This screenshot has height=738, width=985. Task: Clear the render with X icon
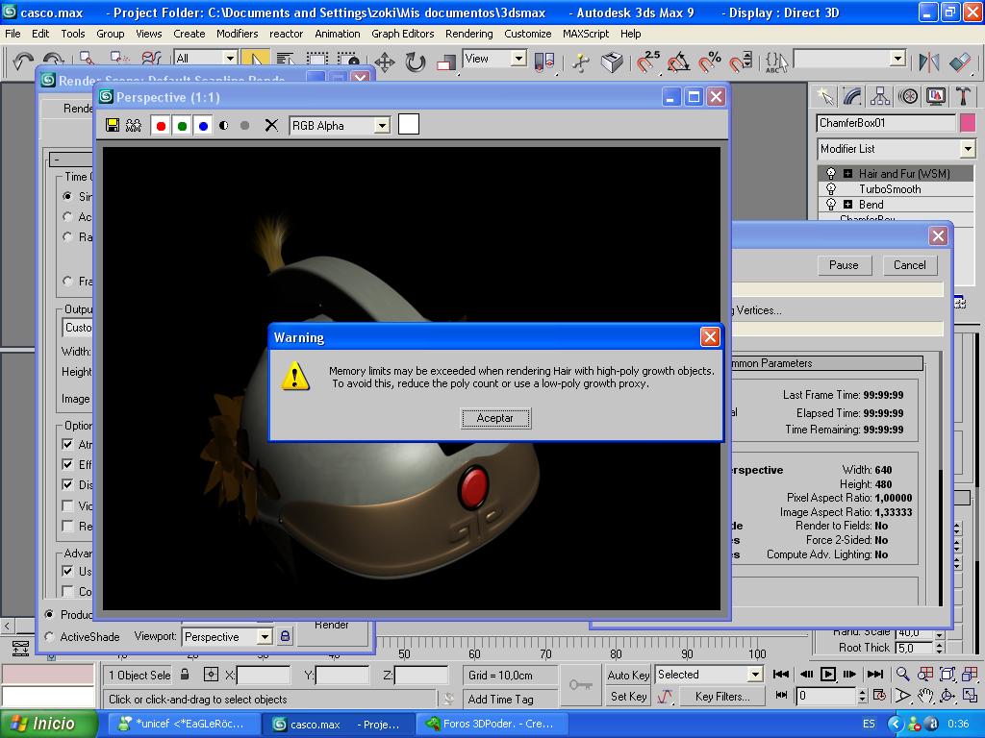pyautogui.click(x=271, y=126)
